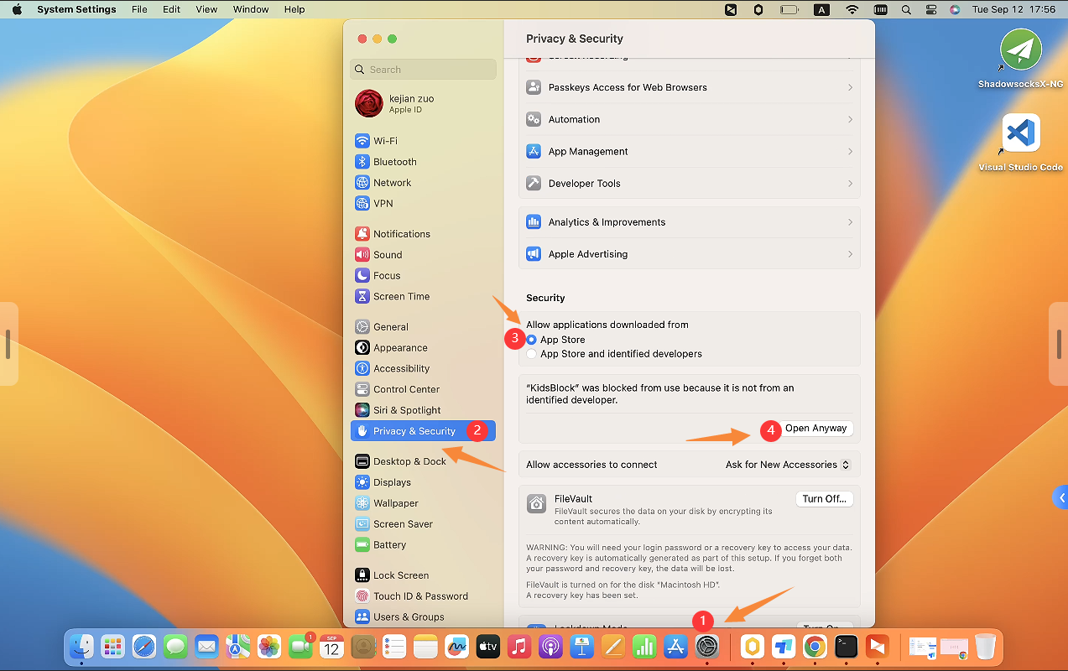The height and width of the screenshot is (671, 1068).
Task: Open Launchpad from the Dock
Action: tap(113, 647)
